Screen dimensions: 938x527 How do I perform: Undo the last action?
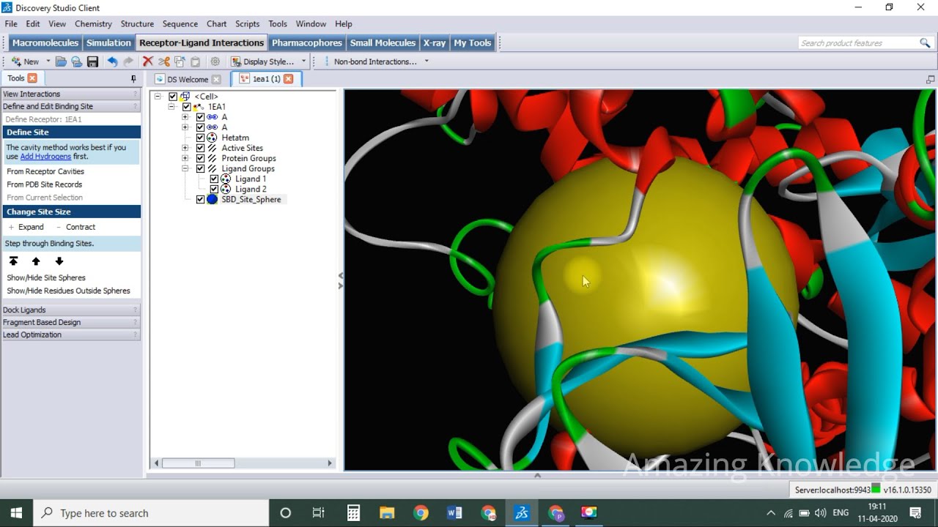coord(112,61)
